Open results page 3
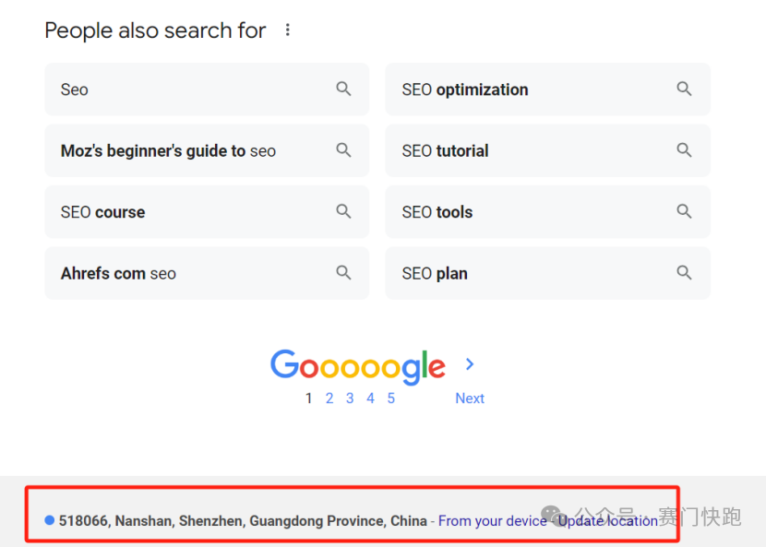Image resolution: width=766 pixels, height=547 pixels. (350, 398)
